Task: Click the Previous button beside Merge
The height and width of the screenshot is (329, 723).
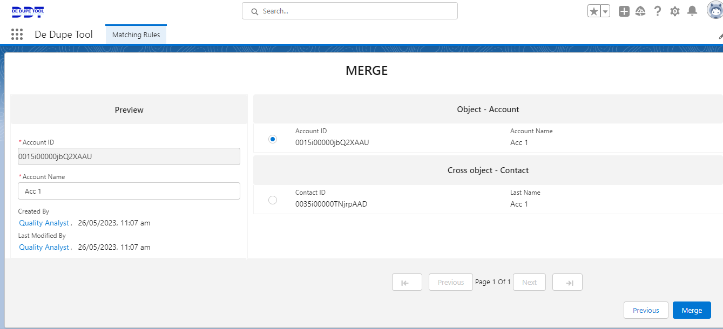Action: 646,310
